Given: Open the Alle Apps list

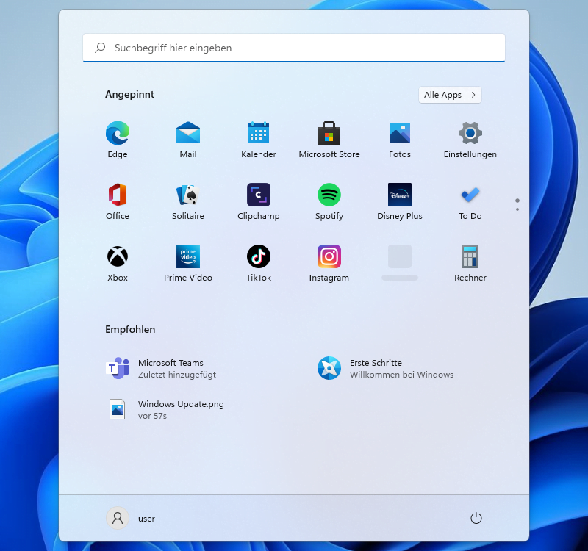Looking at the screenshot, I should pyautogui.click(x=450, y=95).
